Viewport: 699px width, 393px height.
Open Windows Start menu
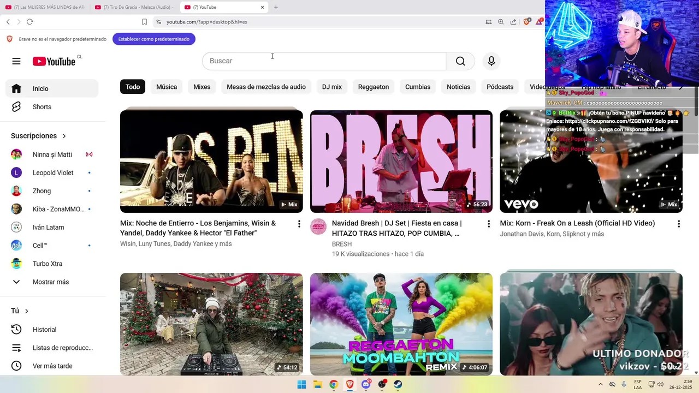click(x=301, y=384)
